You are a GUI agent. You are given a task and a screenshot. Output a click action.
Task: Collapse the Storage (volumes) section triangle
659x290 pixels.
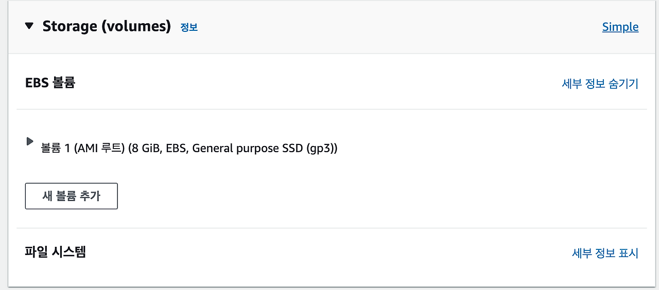[30, 26]
